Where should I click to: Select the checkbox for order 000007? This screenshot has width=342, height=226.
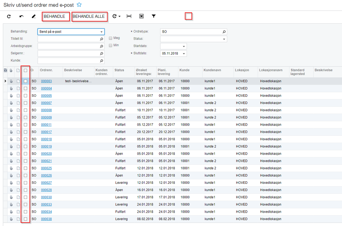(26, 103)
